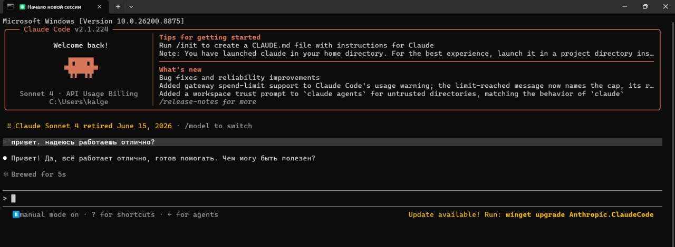Click the winget upgrade Anthropic.ClaudeCode command
This screenshot has width=675, height=247.
tap(580, 214)
